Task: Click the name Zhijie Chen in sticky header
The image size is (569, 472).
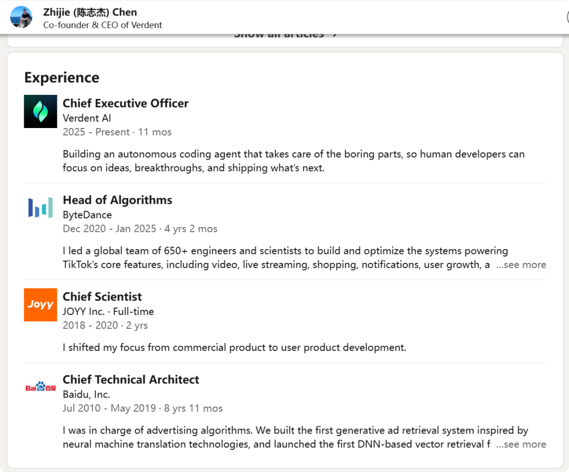Action: pyautogui.click(x=90, y=12)
